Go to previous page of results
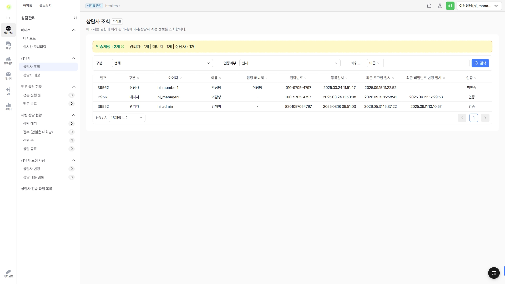The image size is (505, 284). [x=462, y=118]
